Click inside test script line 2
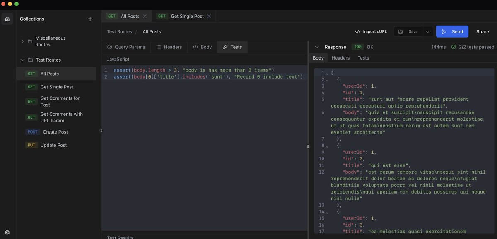The image size is (497, 239). pos(208,77)
